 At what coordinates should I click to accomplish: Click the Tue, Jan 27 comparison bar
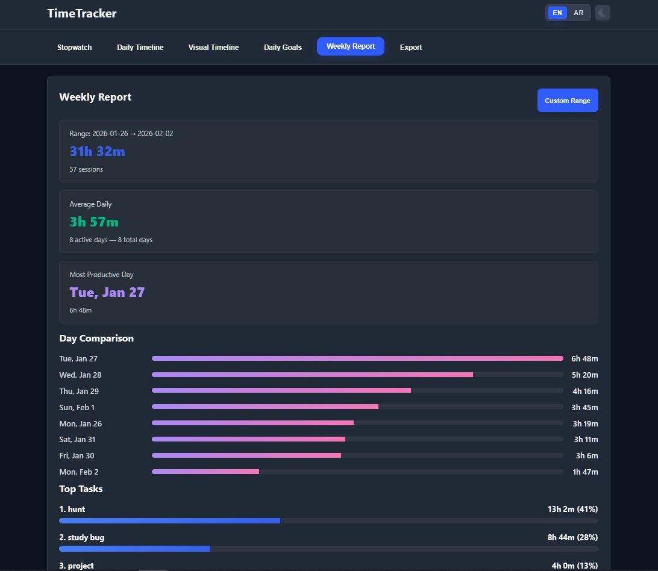357,358
